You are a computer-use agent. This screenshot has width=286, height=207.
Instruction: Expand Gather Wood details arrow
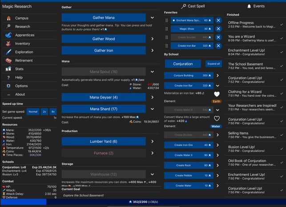(x=152, y=39)
